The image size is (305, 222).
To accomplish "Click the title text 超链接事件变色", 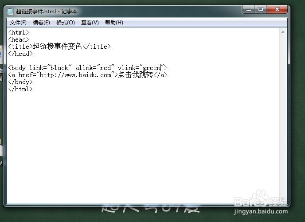I will 57,47.
